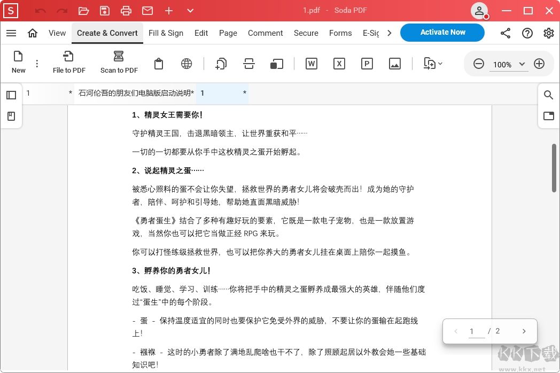Select the PDF to Word conversion tool

312,64
